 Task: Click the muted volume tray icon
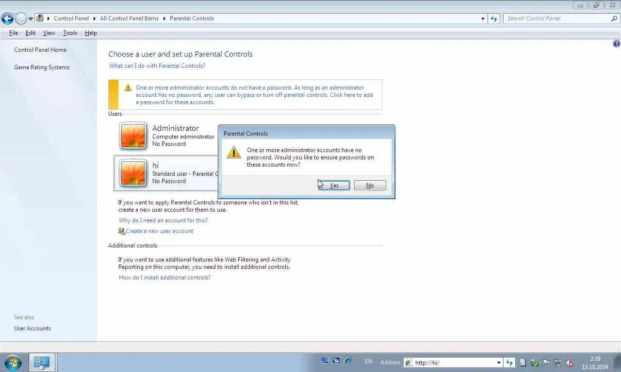570,362
